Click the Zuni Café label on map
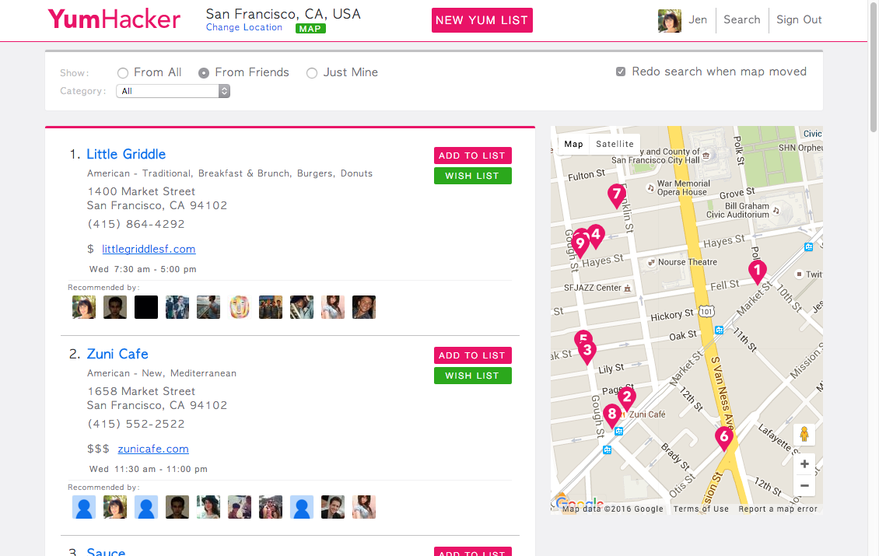This screenshot has width=879, height=556. pos(647,414)
